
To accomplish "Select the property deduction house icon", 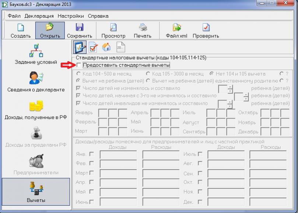I will (106, 47).
